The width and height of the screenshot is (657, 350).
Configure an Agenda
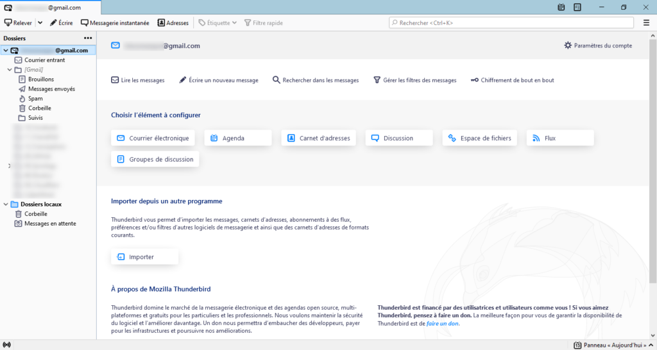tap(238, 138)
